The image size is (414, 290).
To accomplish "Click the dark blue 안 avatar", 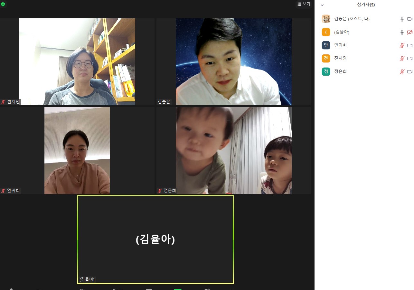I will coord(326,45).
